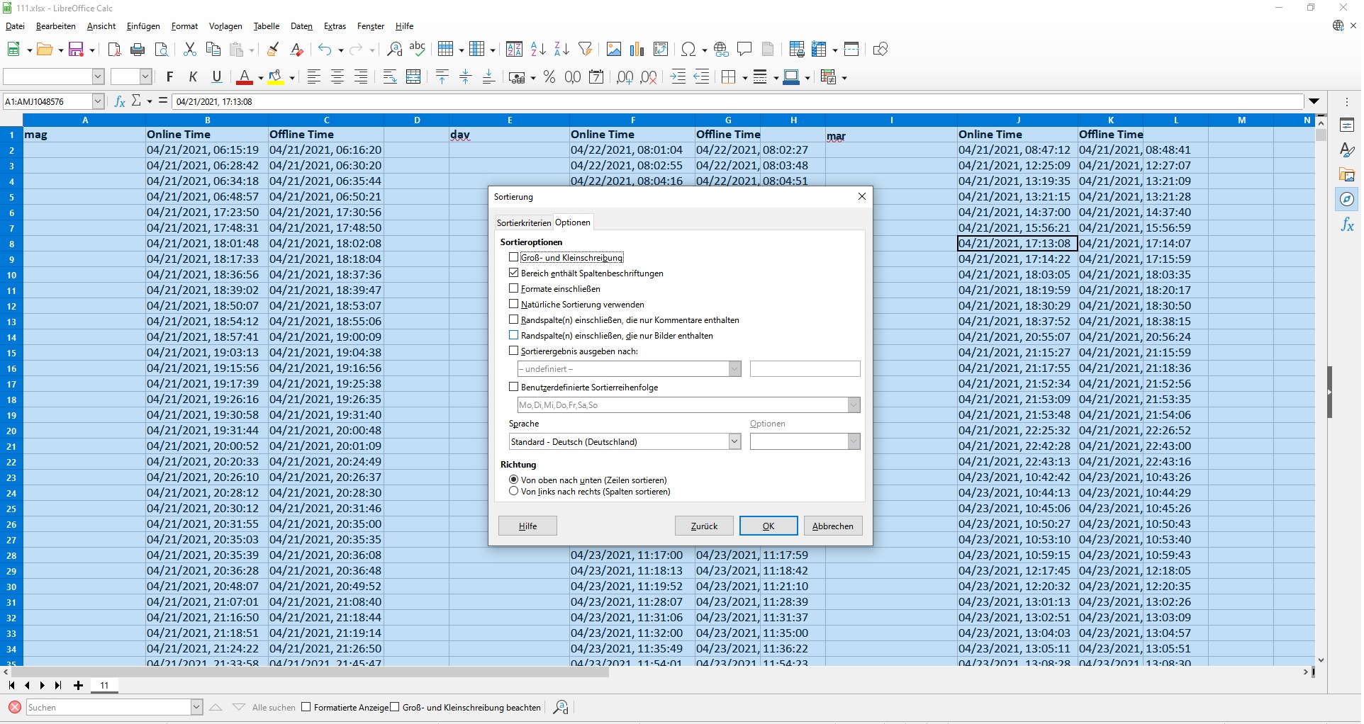Click the Clone formatting paintbrush icon
This screenshot has width=1364, height=724.
[x=272, y=49]
